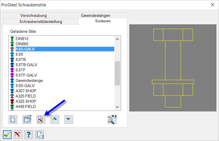The image size is (219, 141).
Task: Select the Gewindestange style entry
Action: point(29,80)
